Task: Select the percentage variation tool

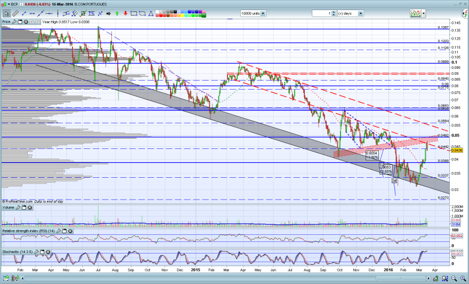Action: tap(92, 13)
